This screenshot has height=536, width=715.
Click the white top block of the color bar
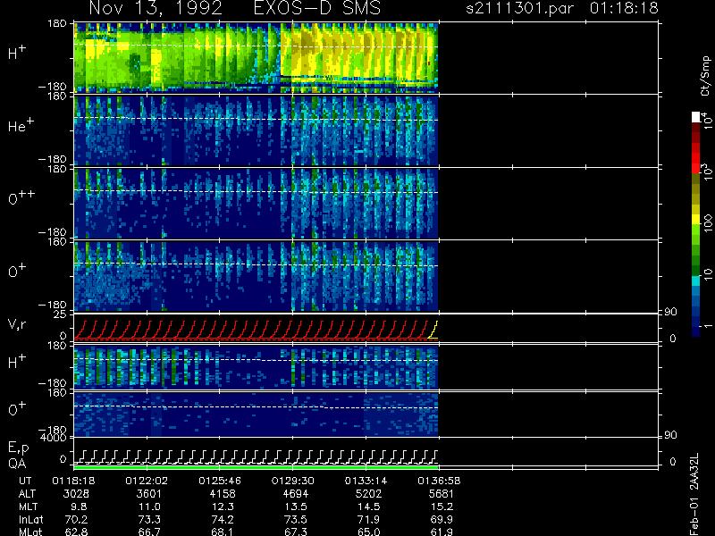pos(696,117)
